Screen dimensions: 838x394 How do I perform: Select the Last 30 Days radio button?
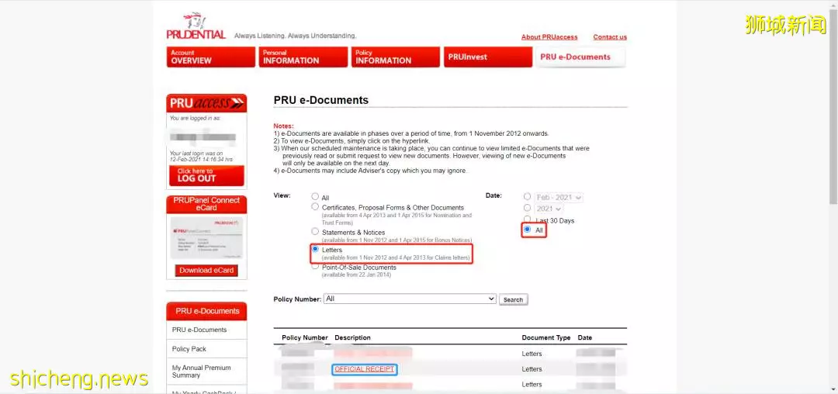click(527, 219)
